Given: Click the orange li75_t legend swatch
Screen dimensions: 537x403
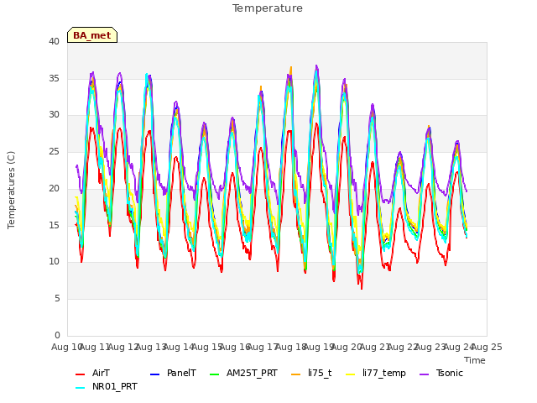Looking at the screenshot, I should click(x=296, y=374).
